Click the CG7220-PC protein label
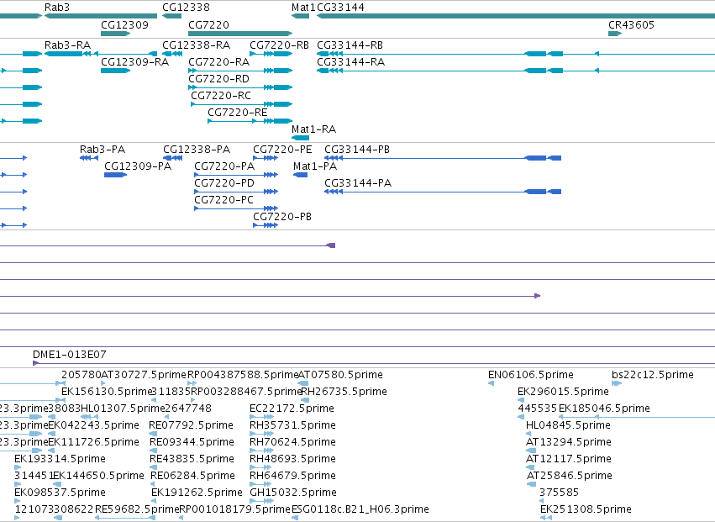 pyautogui.click(x=223, y=200)
